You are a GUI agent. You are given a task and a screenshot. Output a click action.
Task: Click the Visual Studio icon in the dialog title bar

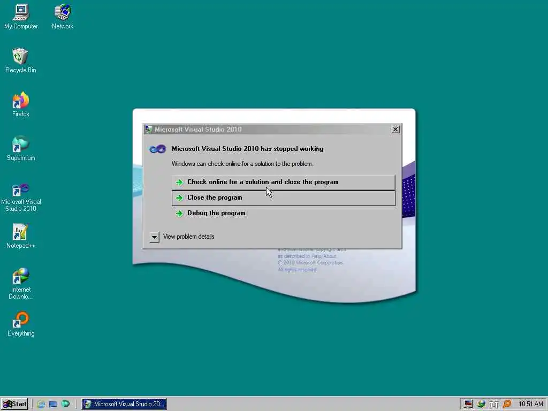click(149, 130)
